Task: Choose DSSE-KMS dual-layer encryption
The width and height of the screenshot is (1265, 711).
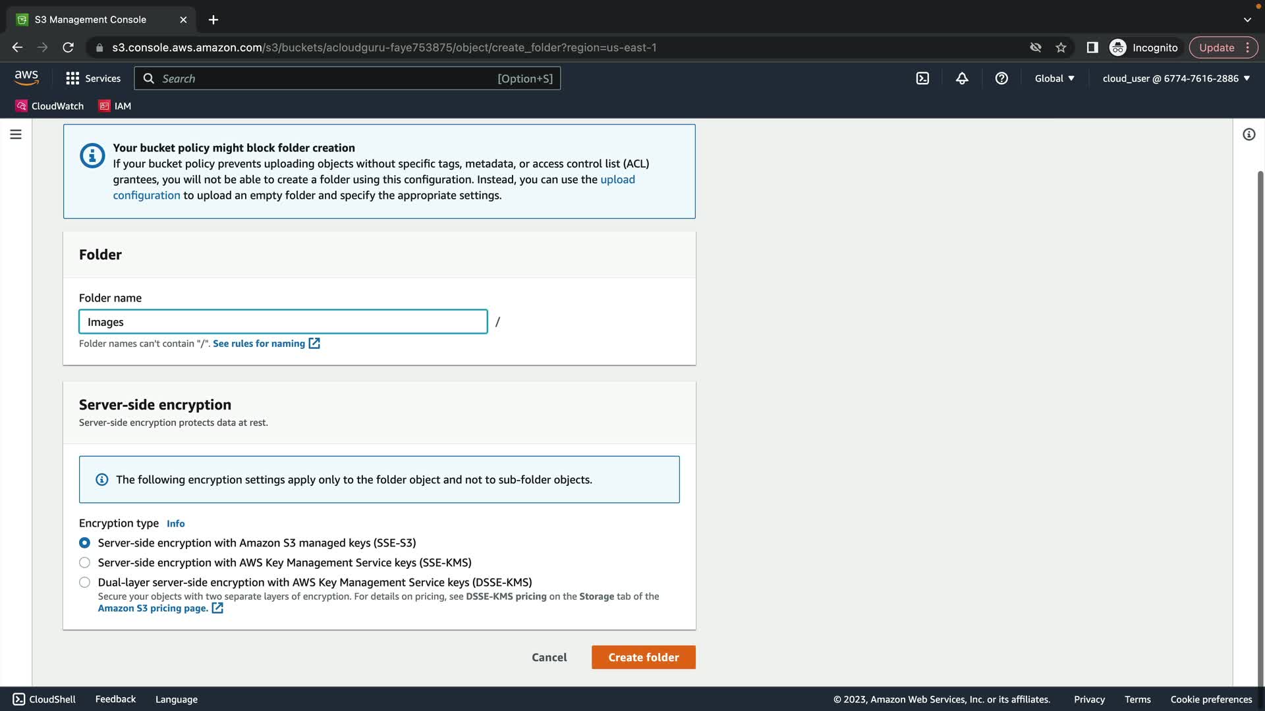Action: (84, 583)
